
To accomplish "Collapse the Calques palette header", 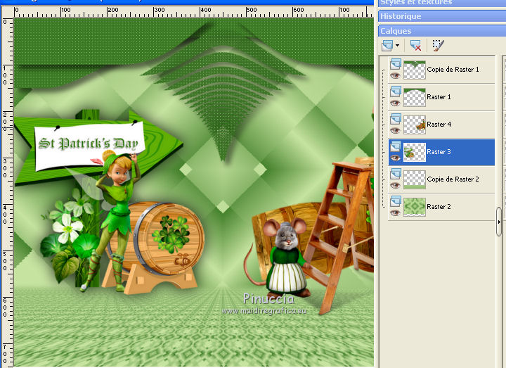I will pyautogui.click(x=442, y=31).
